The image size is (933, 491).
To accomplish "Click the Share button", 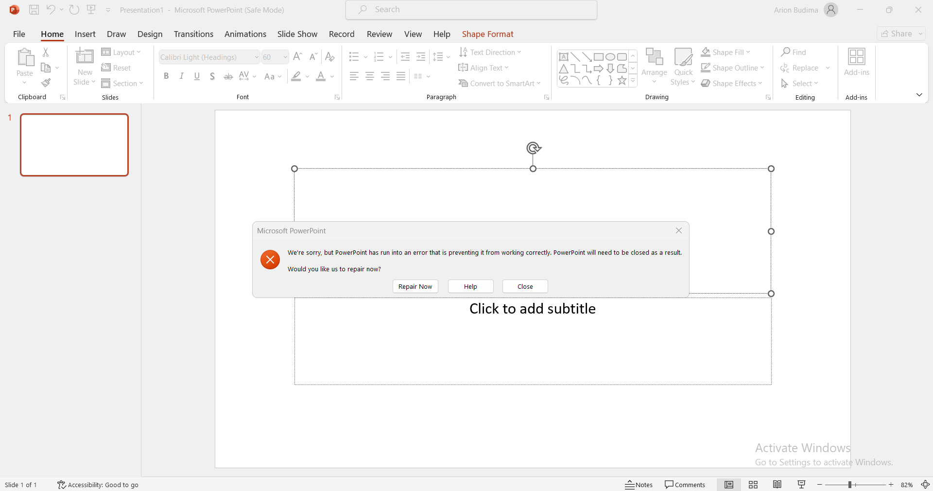I will tap(901, 34).
